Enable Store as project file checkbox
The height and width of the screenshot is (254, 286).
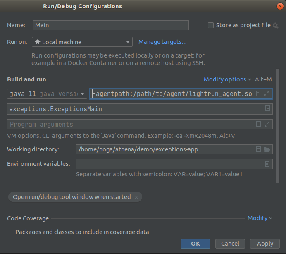pos(211,25)
